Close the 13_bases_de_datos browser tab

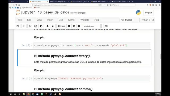click(x=48, y=2)
